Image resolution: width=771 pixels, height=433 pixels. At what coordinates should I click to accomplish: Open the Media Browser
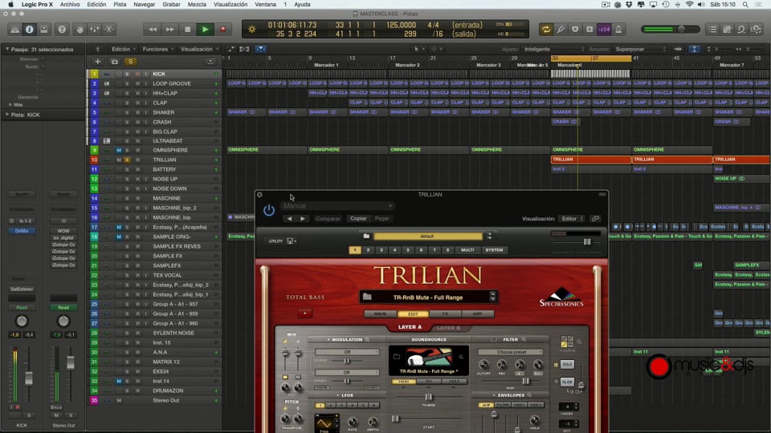coord(756,30)
